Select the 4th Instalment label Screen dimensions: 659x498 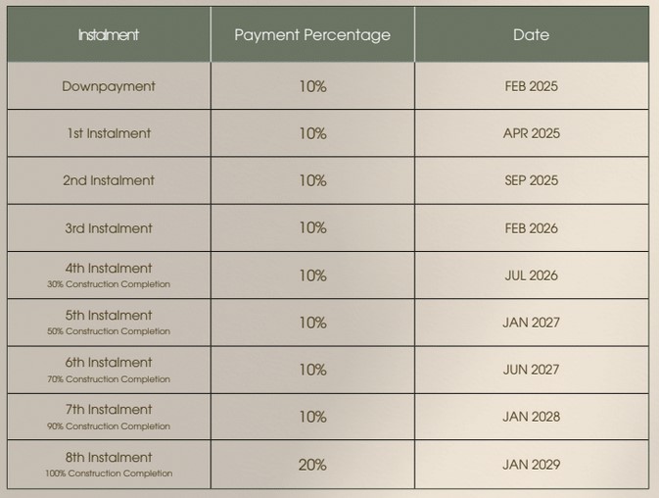pyautogui.click(x=109, y=268)
